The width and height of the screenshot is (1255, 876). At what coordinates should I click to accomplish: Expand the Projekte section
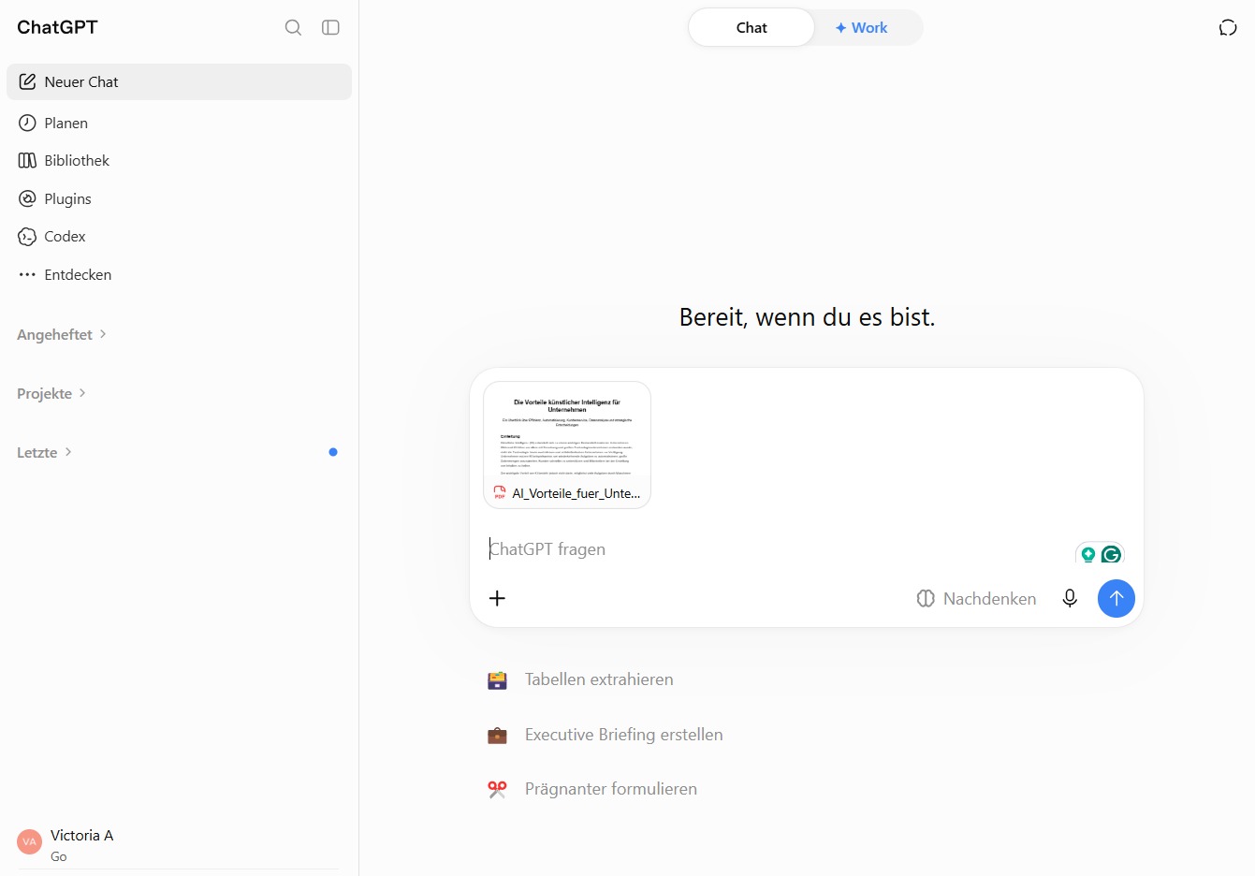[51, 393]
